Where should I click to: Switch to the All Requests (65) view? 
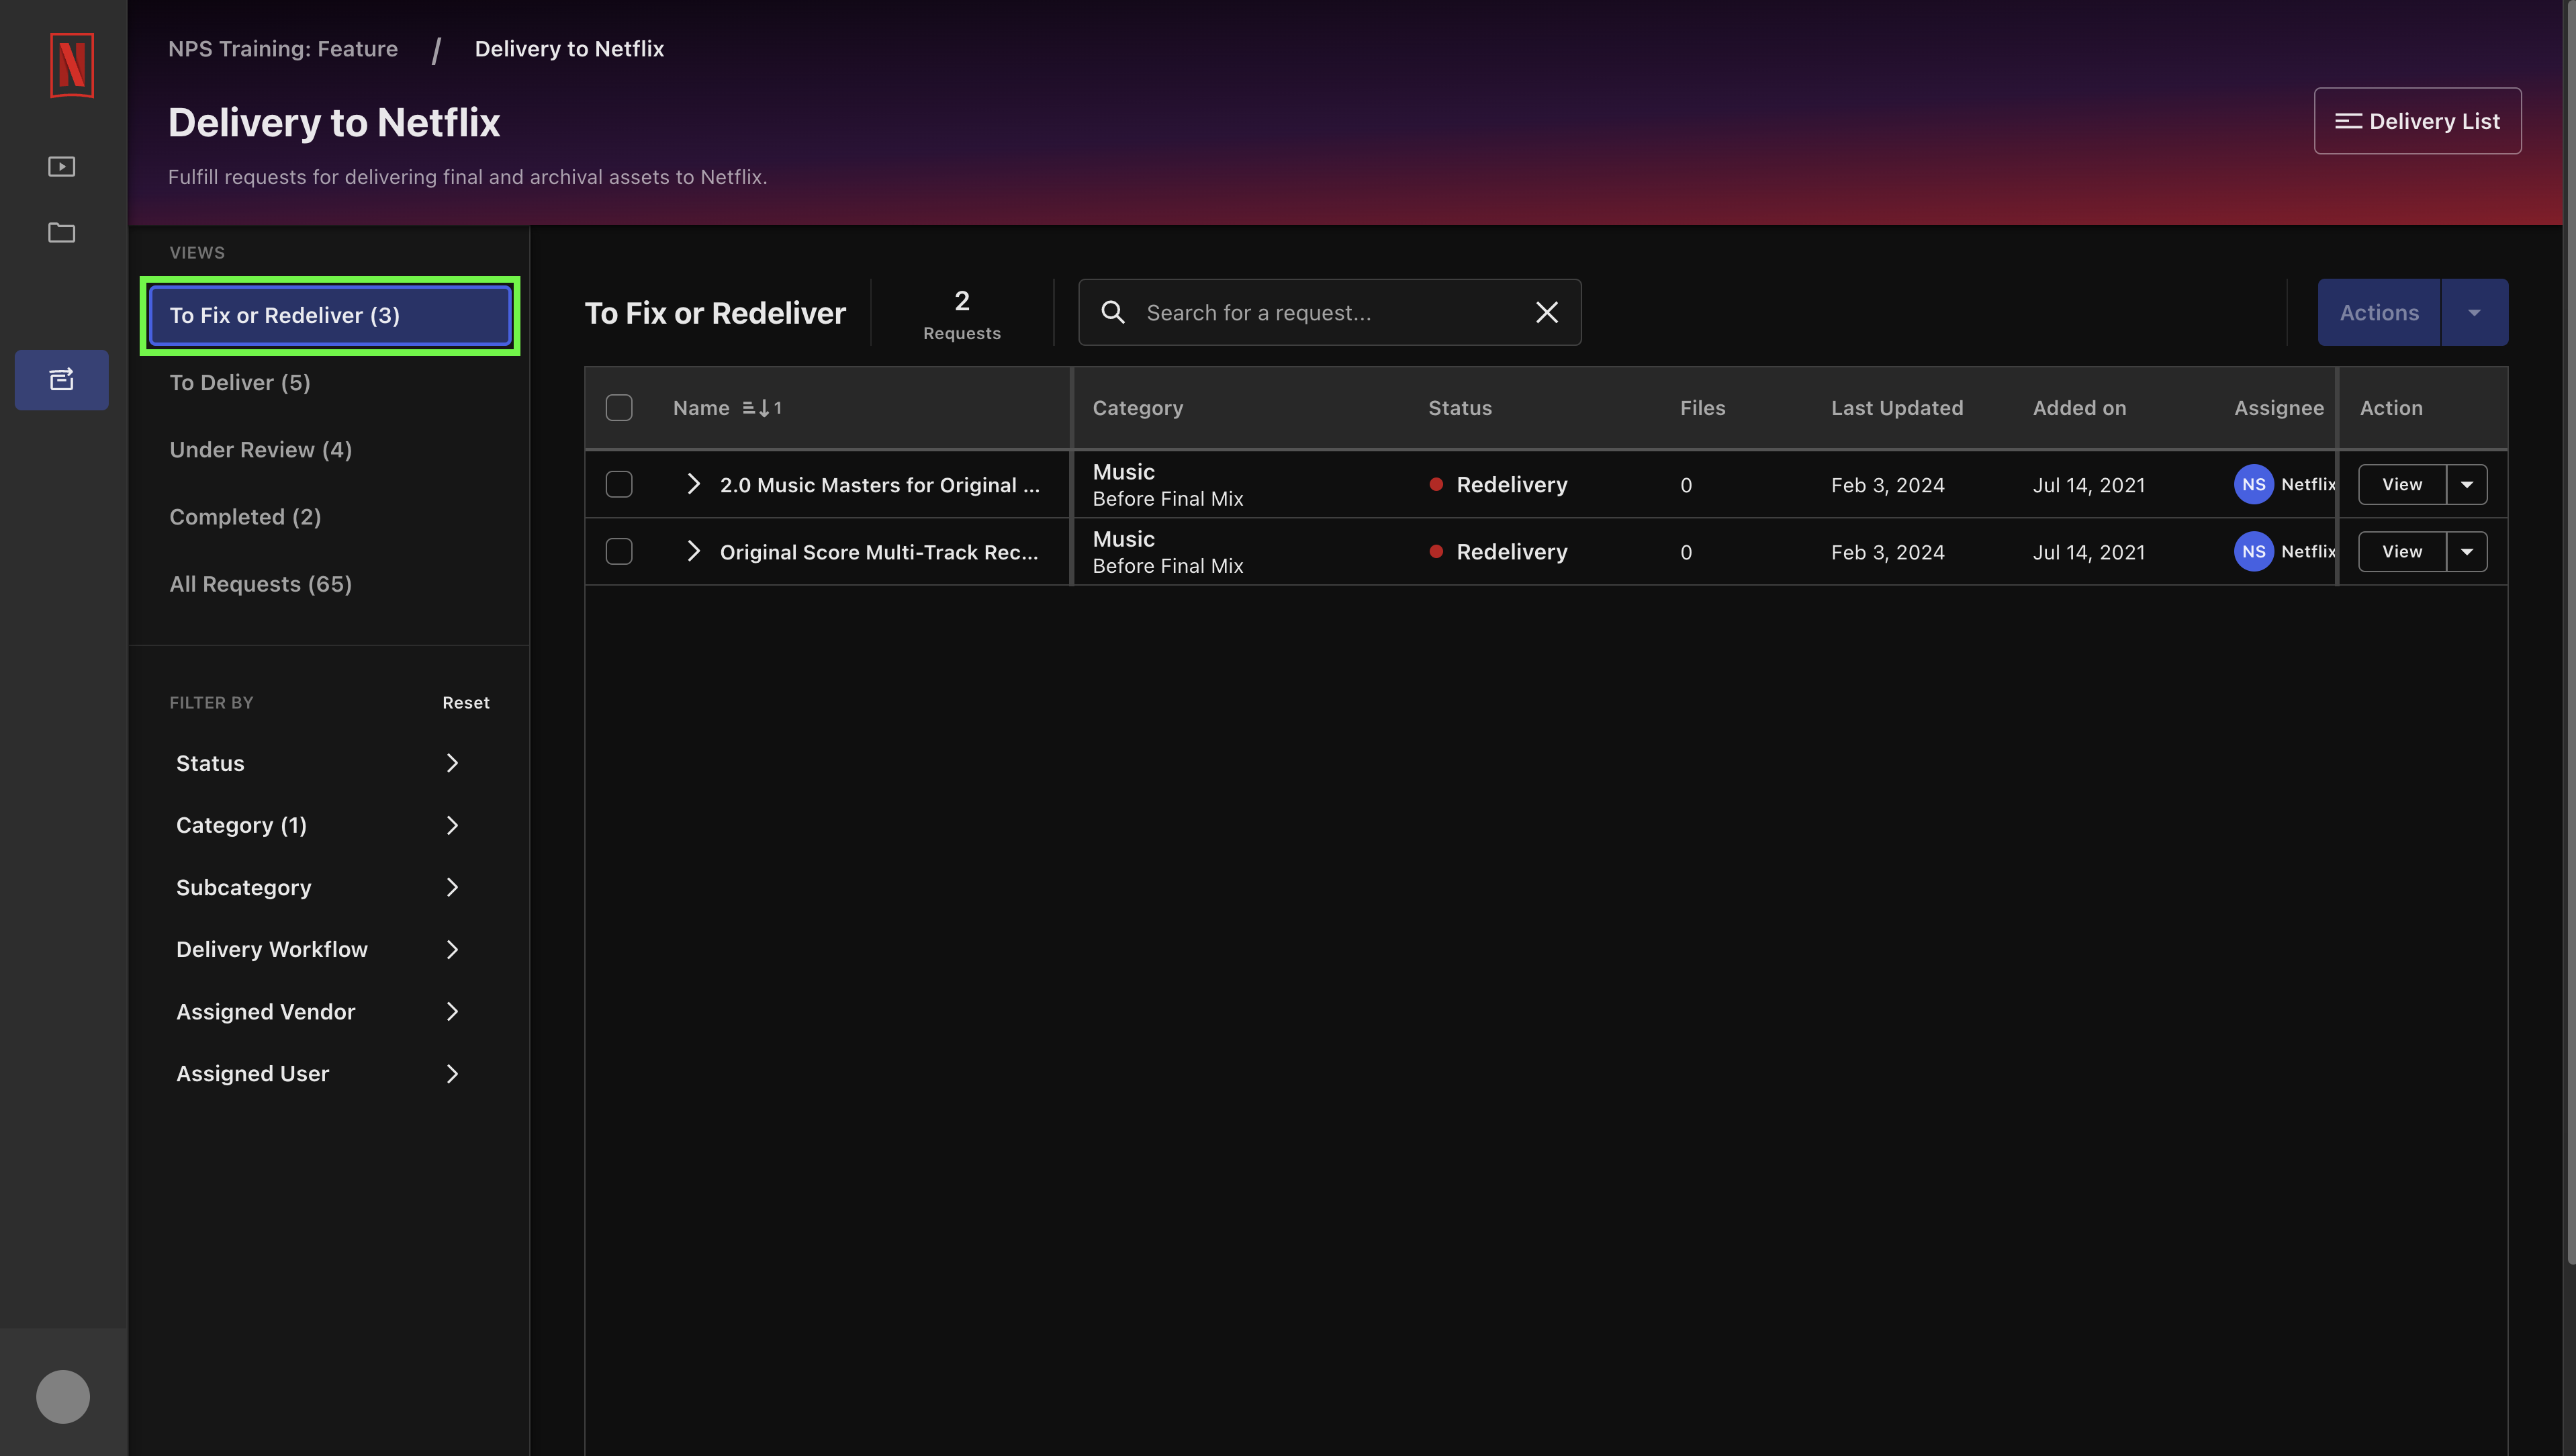260,583
